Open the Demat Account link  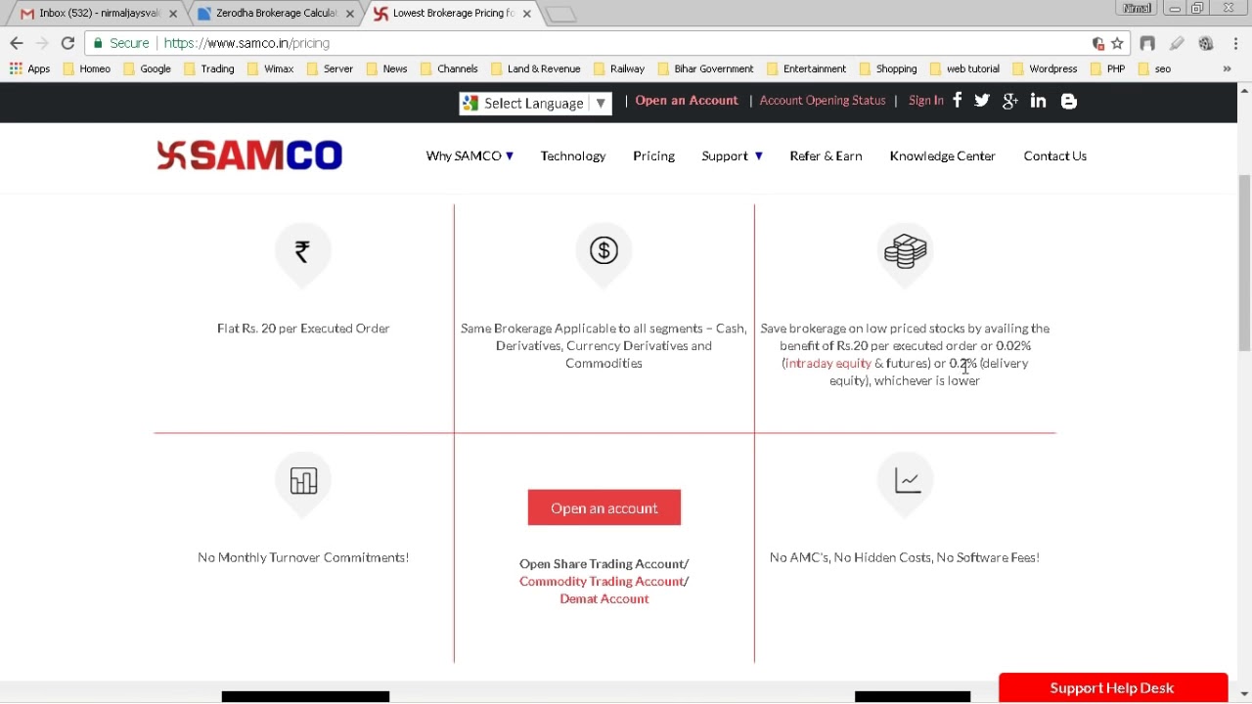(604, 598)
